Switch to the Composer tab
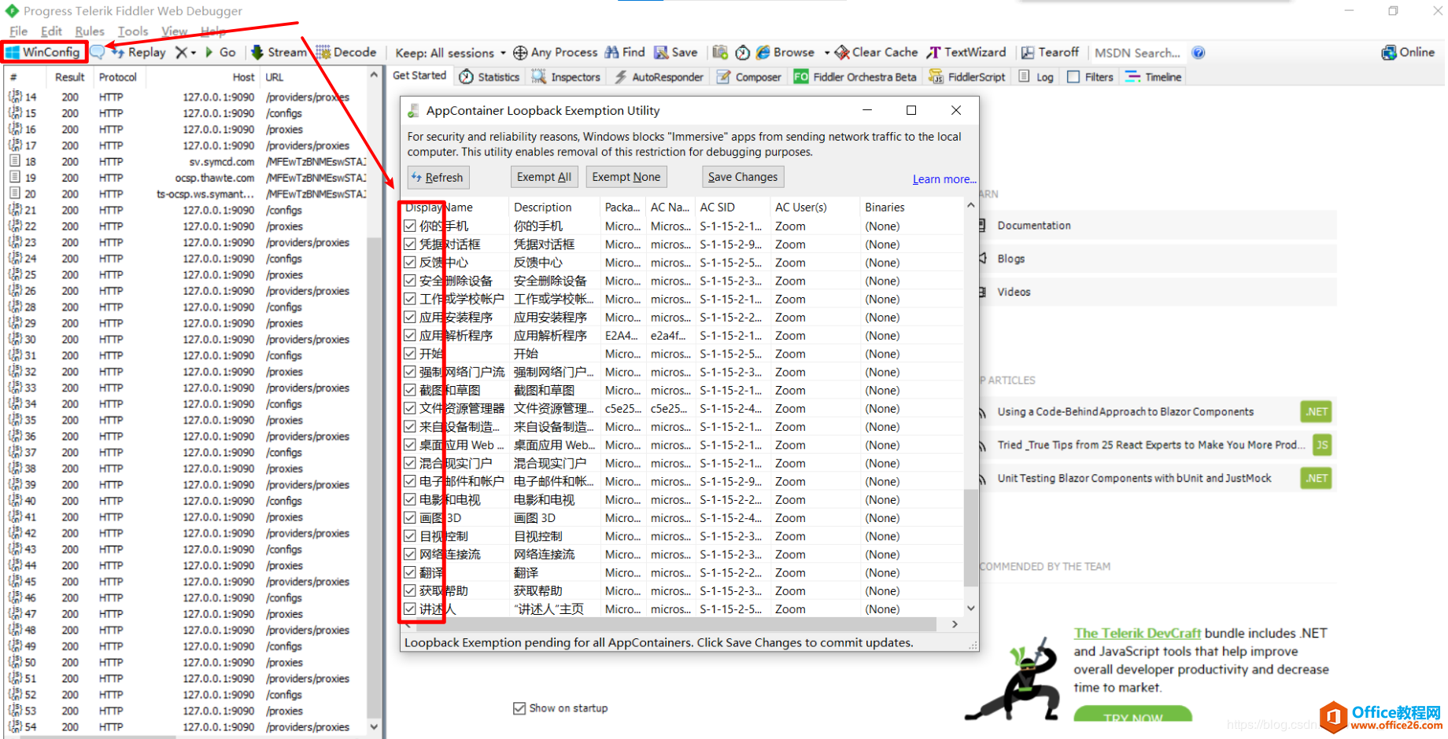Image resolution: width=1448 pixels, height=739 pixels. [x=748, y=77]
